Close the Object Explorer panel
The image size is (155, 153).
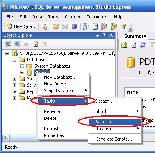coord(111,35)
